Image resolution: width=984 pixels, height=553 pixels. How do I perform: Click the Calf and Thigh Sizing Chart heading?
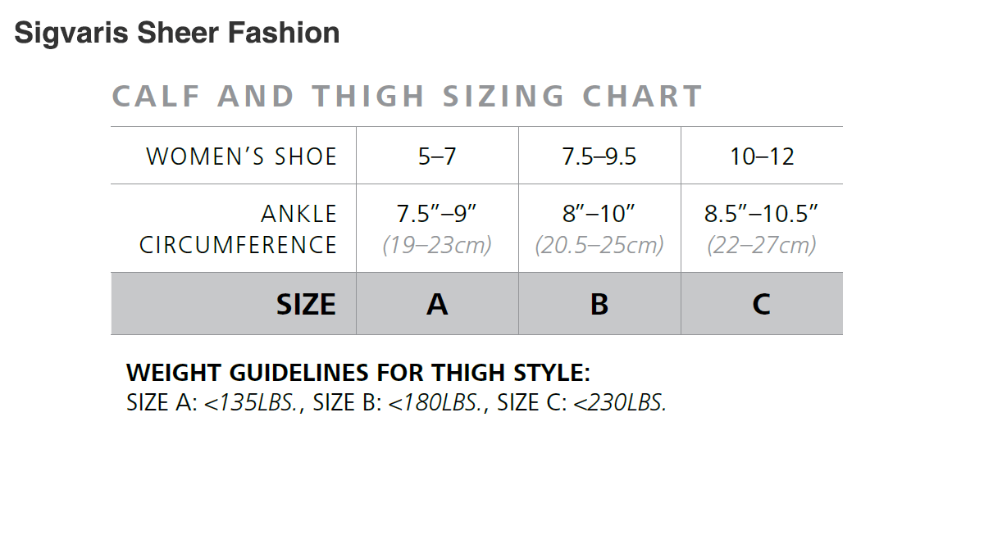point(408,97)
